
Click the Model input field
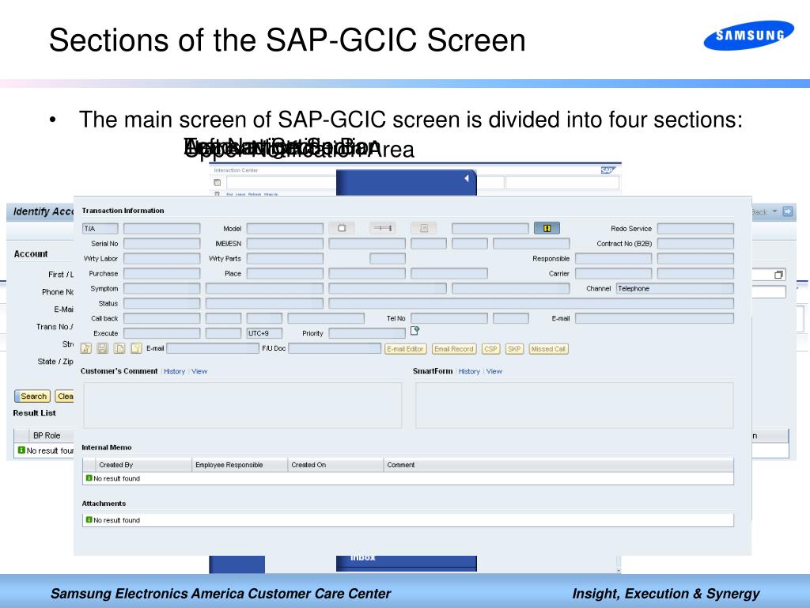coord(285,229)
